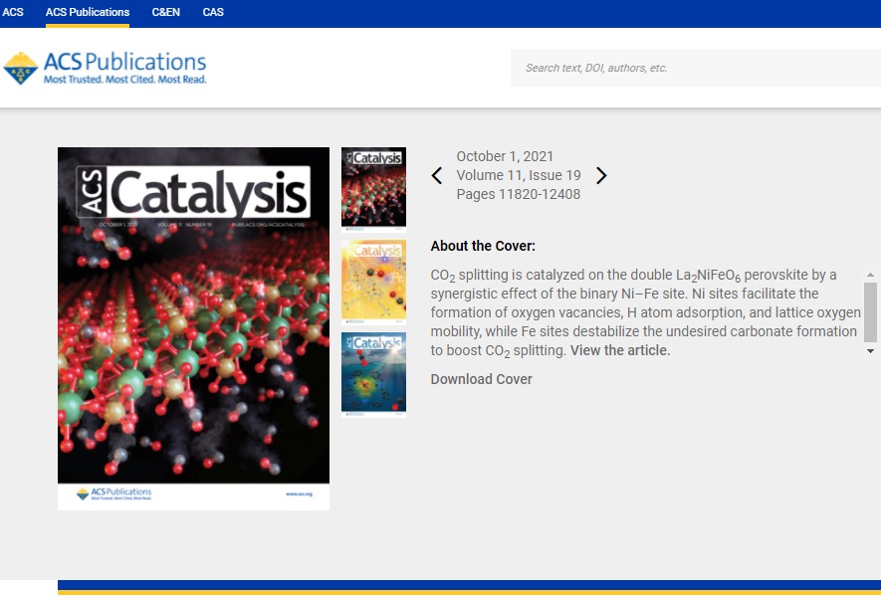Open the ACS tab in top bar

click(x=13, y=12)
